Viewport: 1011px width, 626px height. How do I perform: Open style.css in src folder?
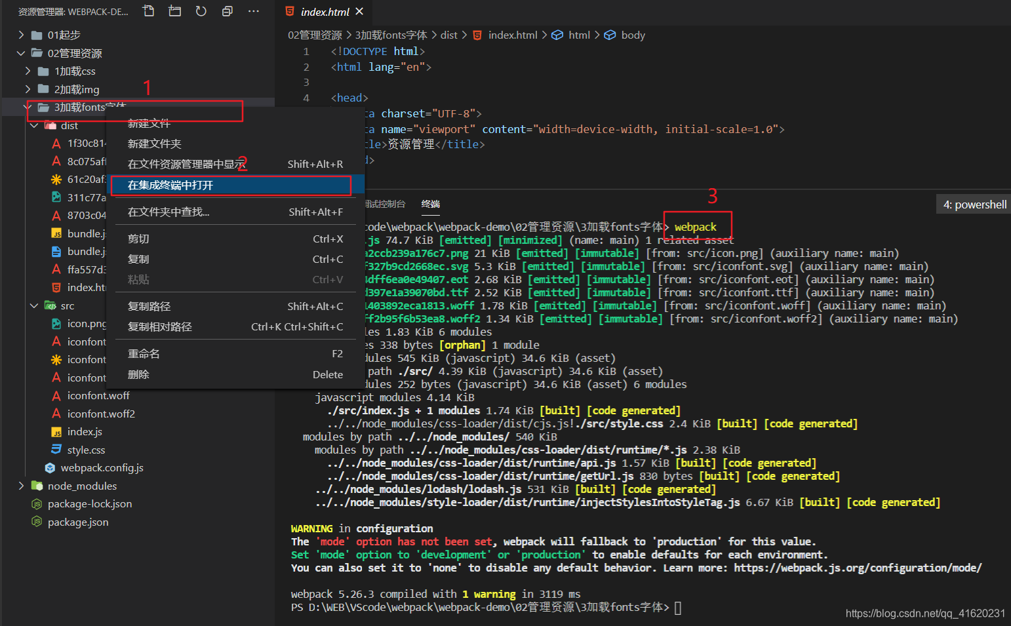[x=86, y=450]
